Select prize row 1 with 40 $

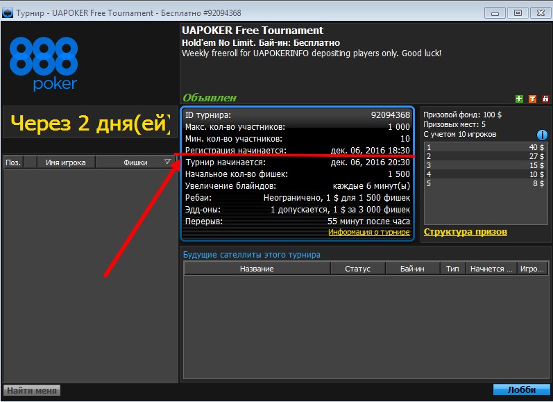point(486,147)
